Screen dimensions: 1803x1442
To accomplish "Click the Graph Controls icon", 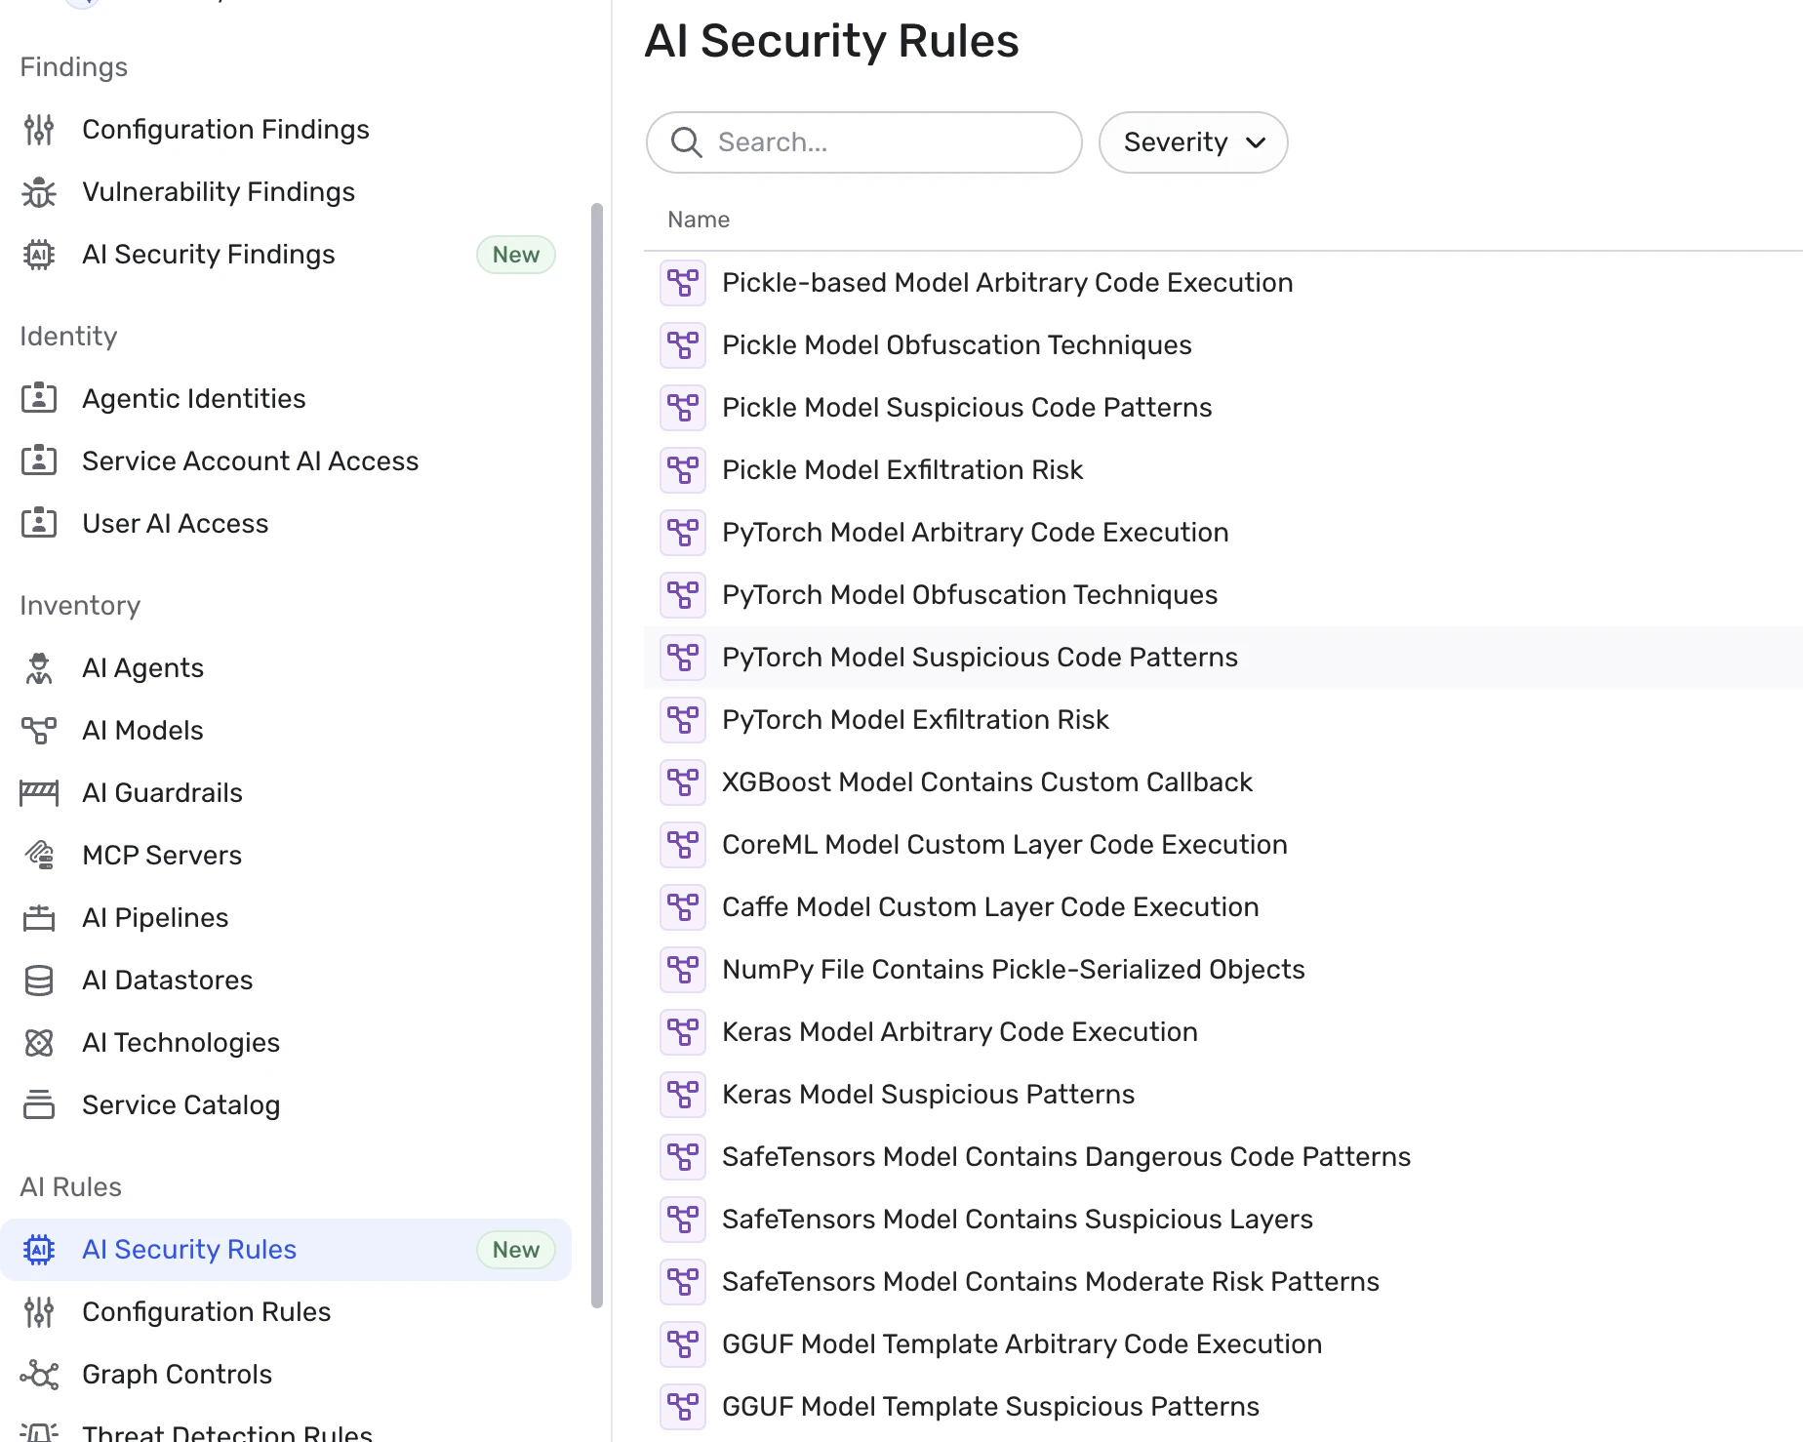I will (39, 1375).
